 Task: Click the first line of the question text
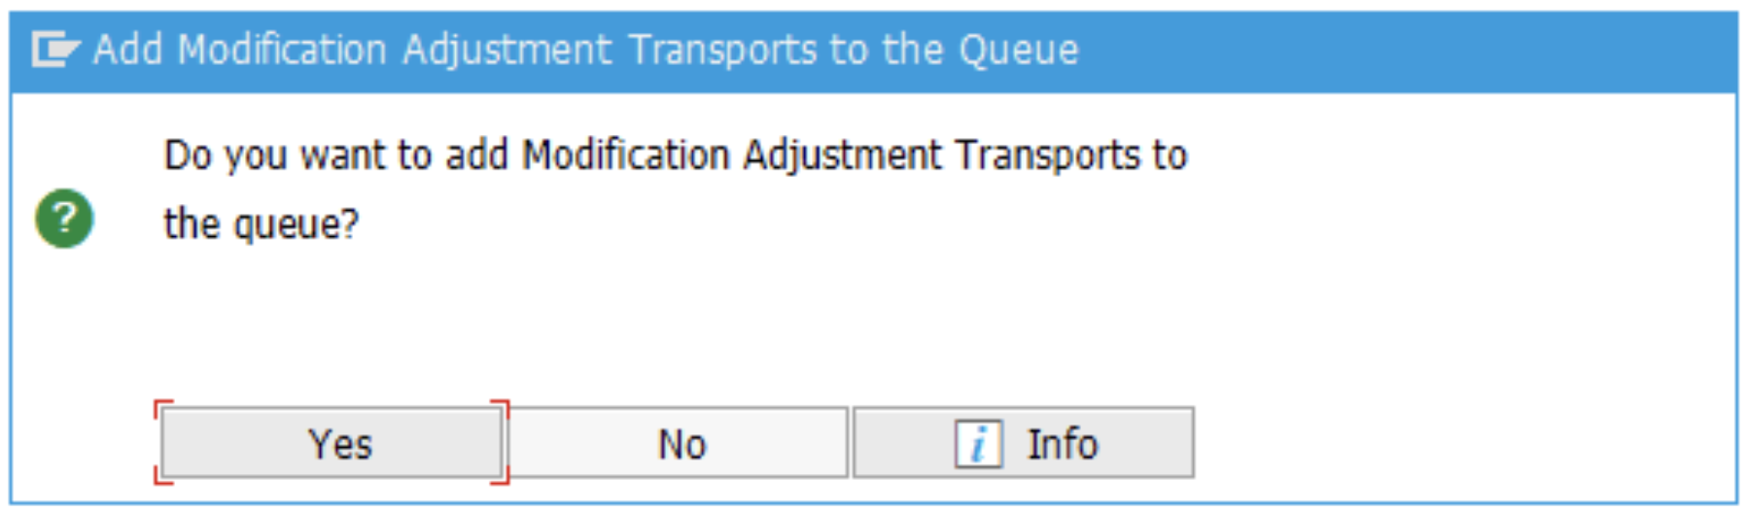pyautogui.click(x=675, y=155)
